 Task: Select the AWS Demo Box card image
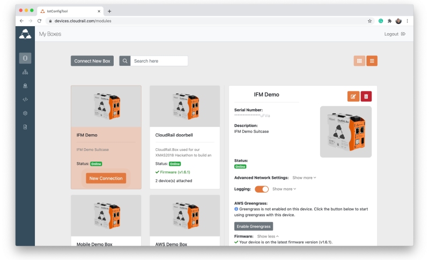coord(185,216)
